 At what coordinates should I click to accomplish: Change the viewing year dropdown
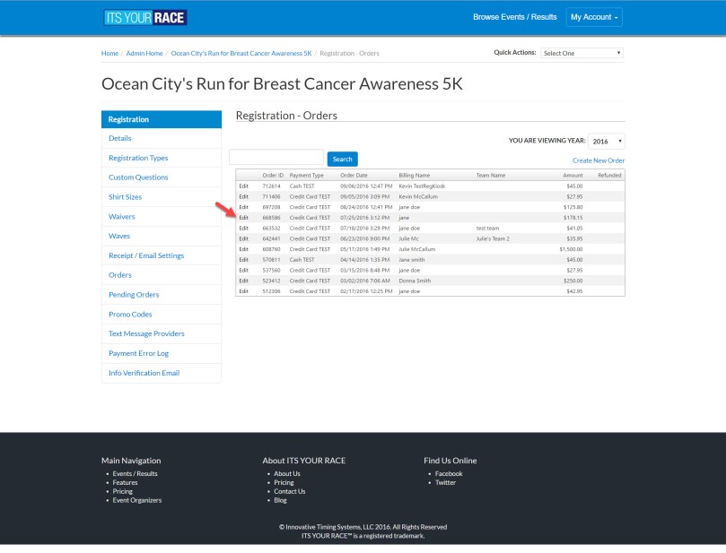point(607,141)
